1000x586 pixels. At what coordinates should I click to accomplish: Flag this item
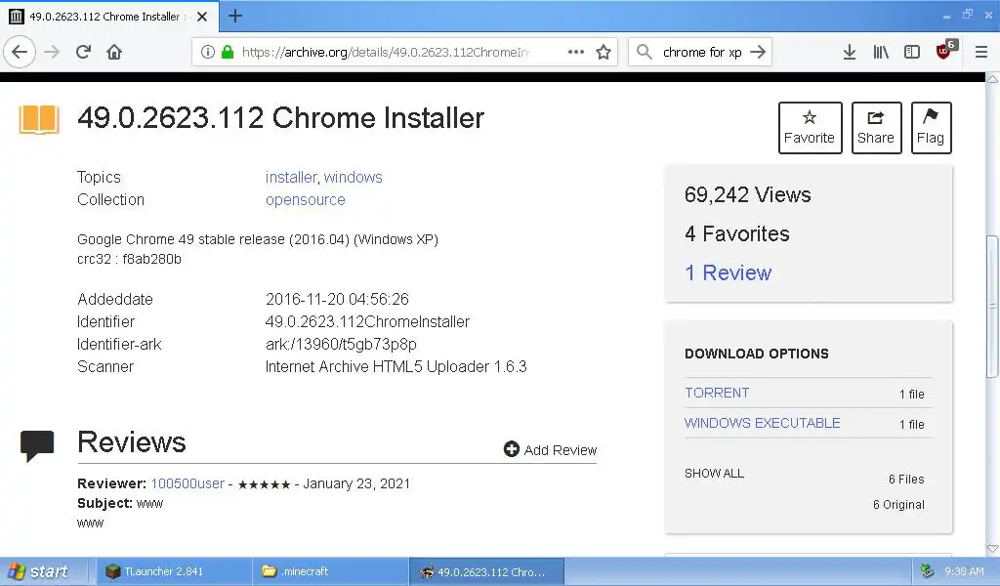pos(931,128)
